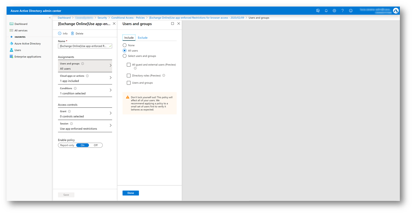Image resolution: width=413 pixels, height=214 pixels.
Task: Click info icon beside Directory roles (Preview)
Action: pos(164,75)
